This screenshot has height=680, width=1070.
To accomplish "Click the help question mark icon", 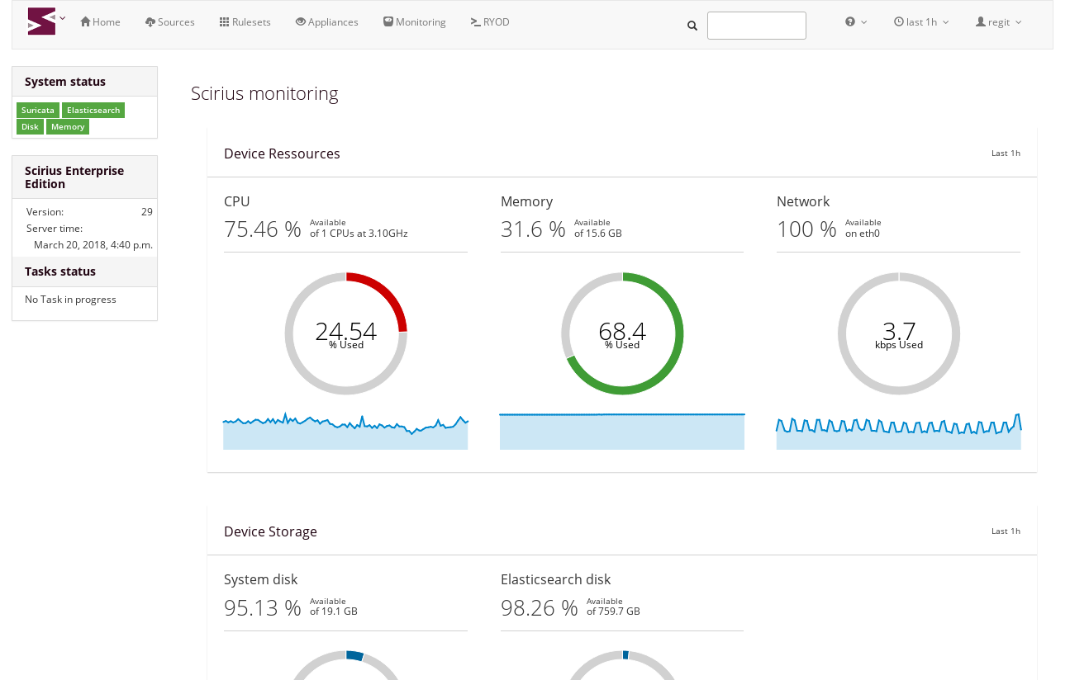I will point(850,22).
